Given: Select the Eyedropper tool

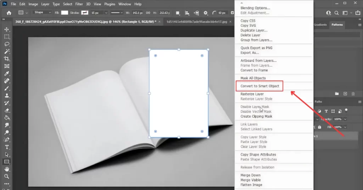Looking at the screenshot, I should click(x=7, y=73).
